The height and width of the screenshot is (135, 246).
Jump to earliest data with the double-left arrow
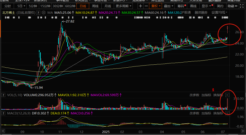[x=3, y=131]
